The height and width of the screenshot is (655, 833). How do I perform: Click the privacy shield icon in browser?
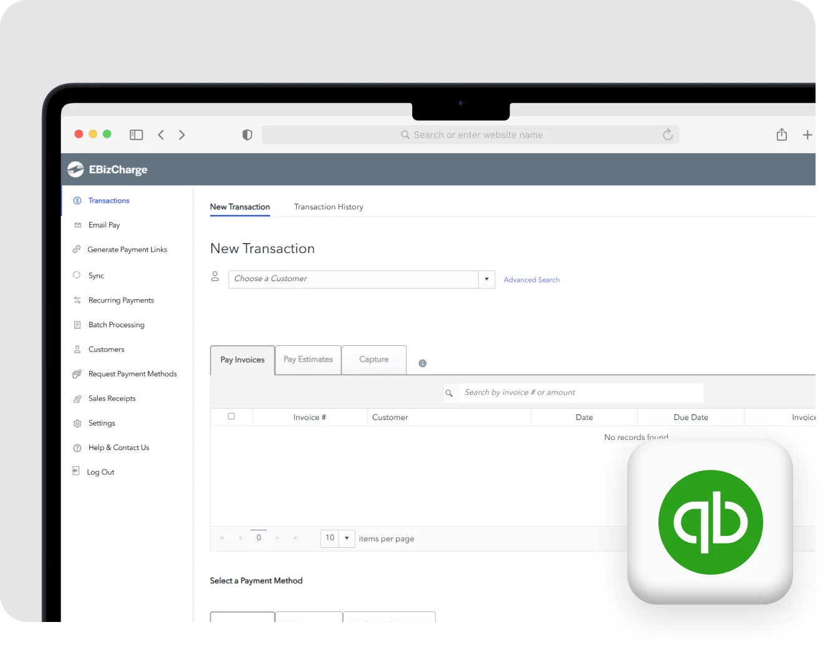pos(248,135)
